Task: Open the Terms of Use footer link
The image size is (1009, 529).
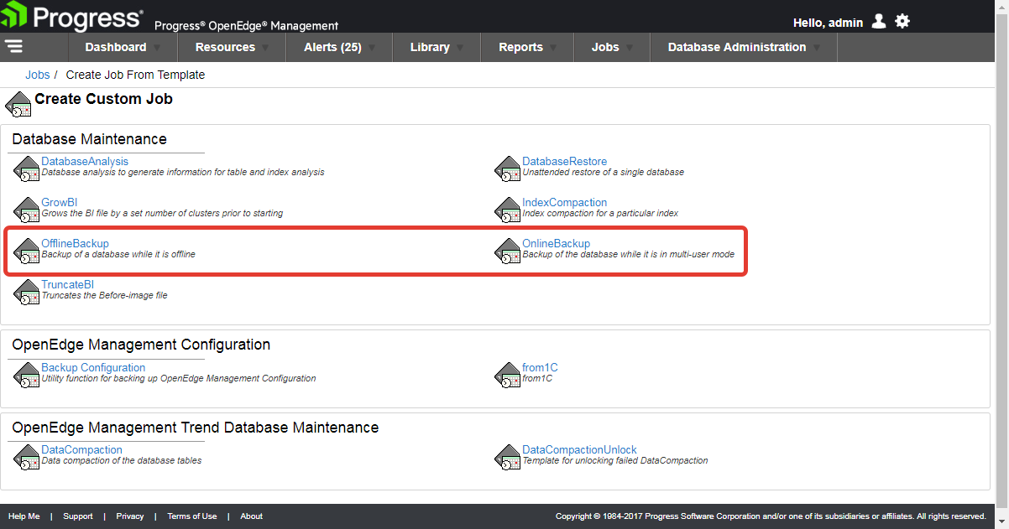Action: point(192,516)
